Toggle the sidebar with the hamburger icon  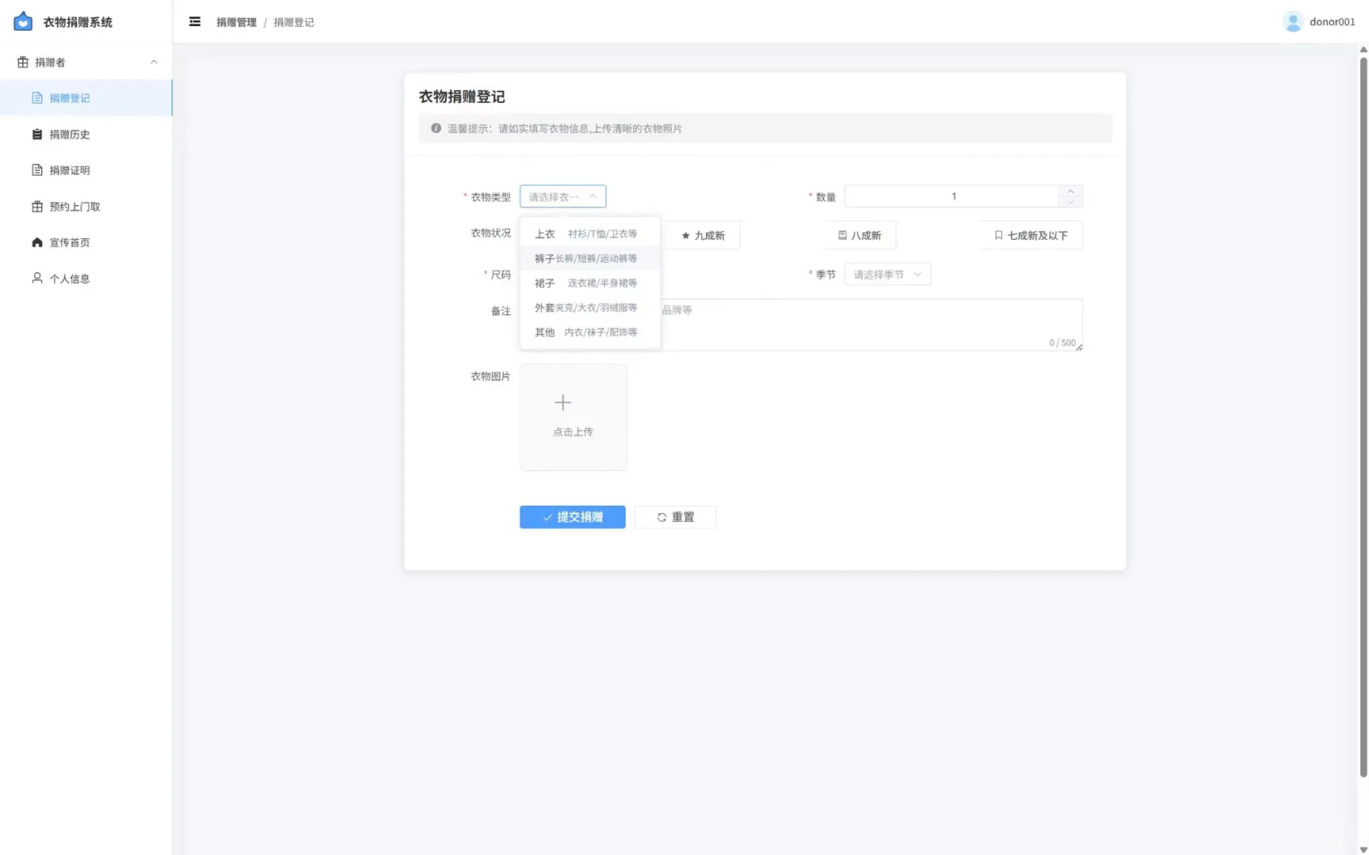[x=195, y=21]
